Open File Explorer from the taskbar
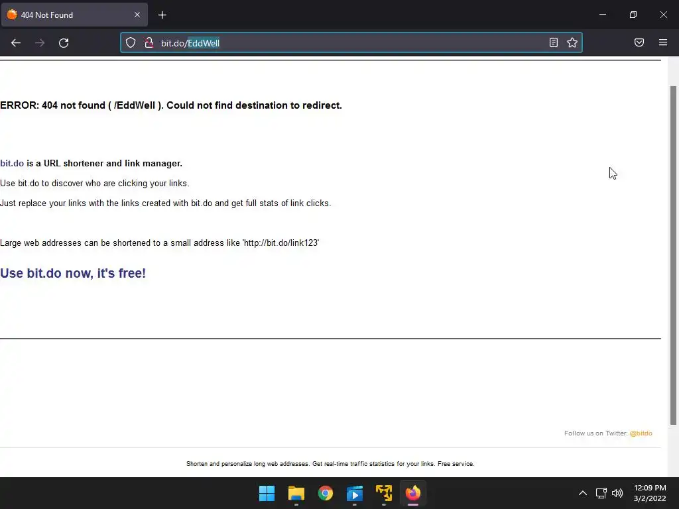The width and height of the screenshot is (679, 509). (x=296, y=493)
